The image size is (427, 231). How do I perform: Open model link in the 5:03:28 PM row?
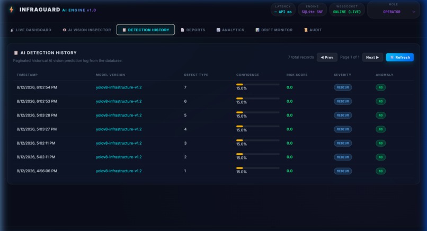[119, 115]
